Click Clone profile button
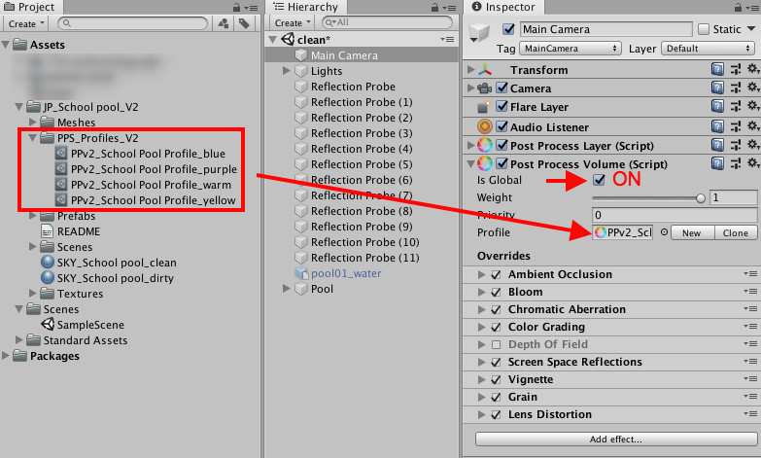 pos(736,232)
